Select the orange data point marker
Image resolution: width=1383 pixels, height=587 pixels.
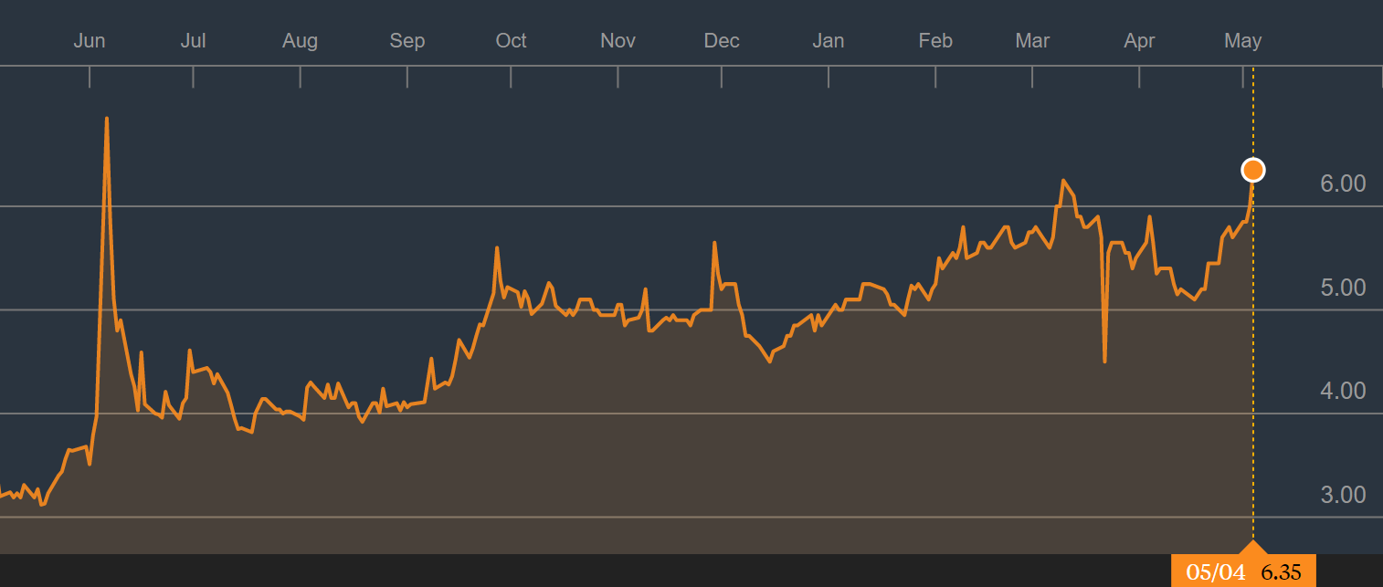tap(1253, 169)
